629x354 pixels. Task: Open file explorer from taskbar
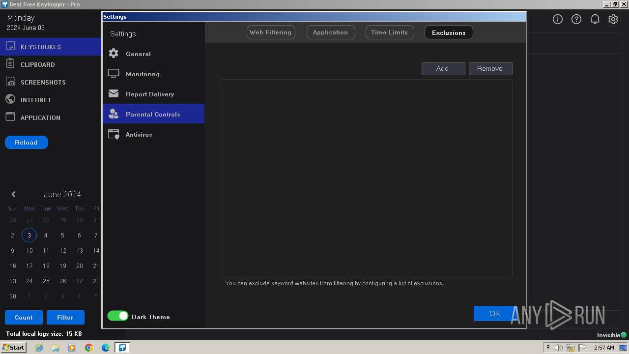click(x=56, y=348)
